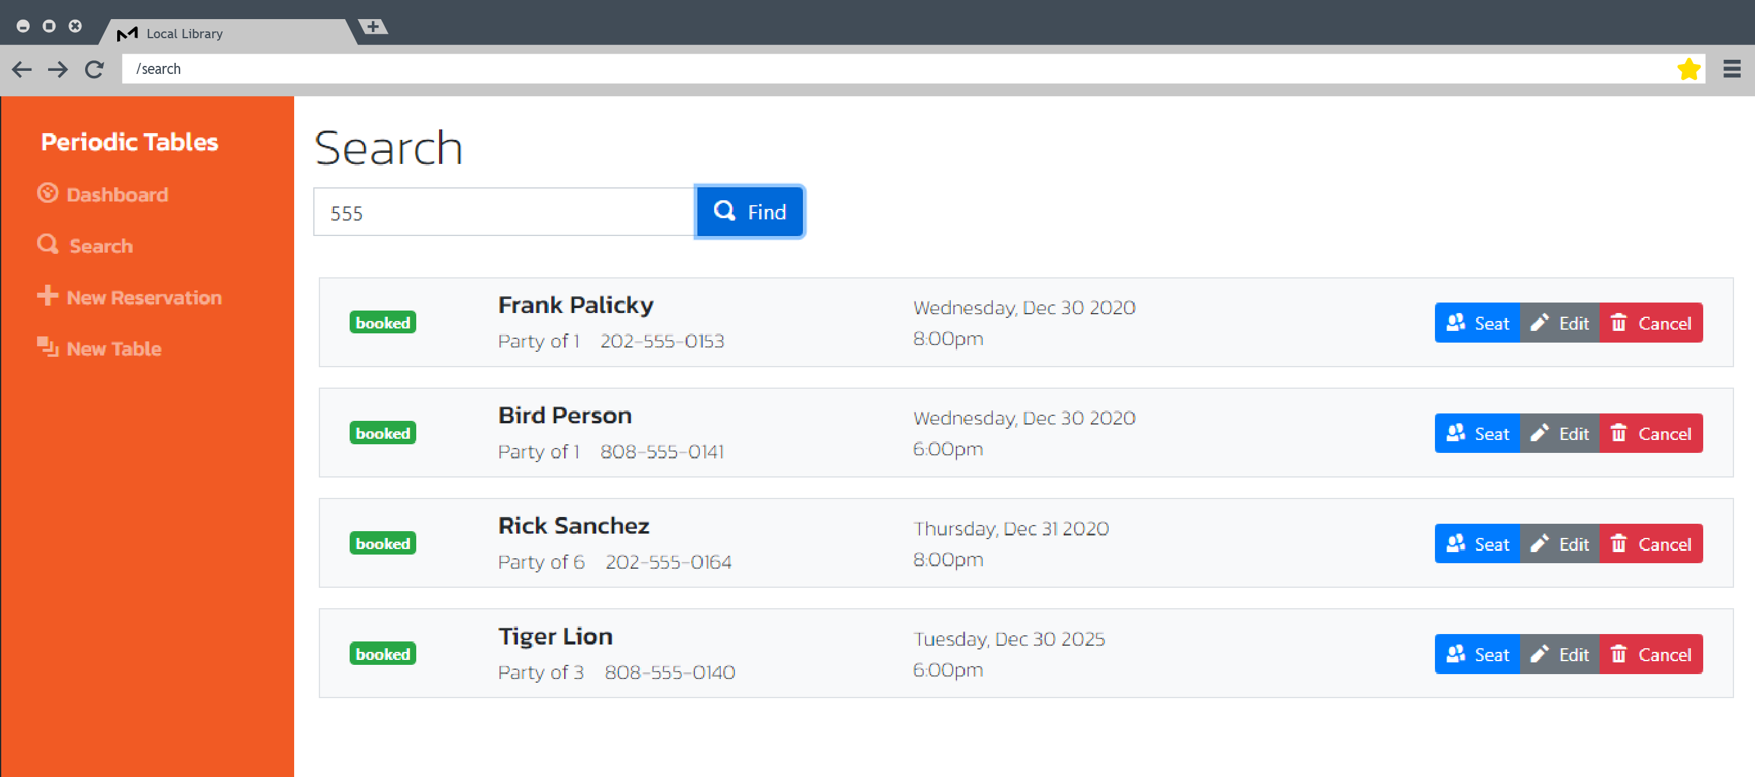Click the bookmark star icon in address bar
1755x777 pixels.
click(x=1688, y=69)
